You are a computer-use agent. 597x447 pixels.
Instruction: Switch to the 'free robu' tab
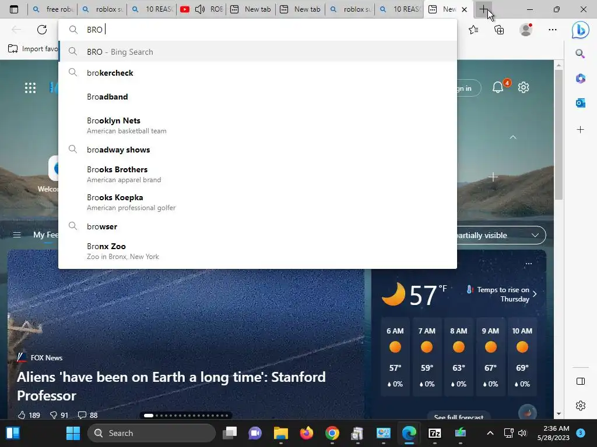tap(52, 9)
